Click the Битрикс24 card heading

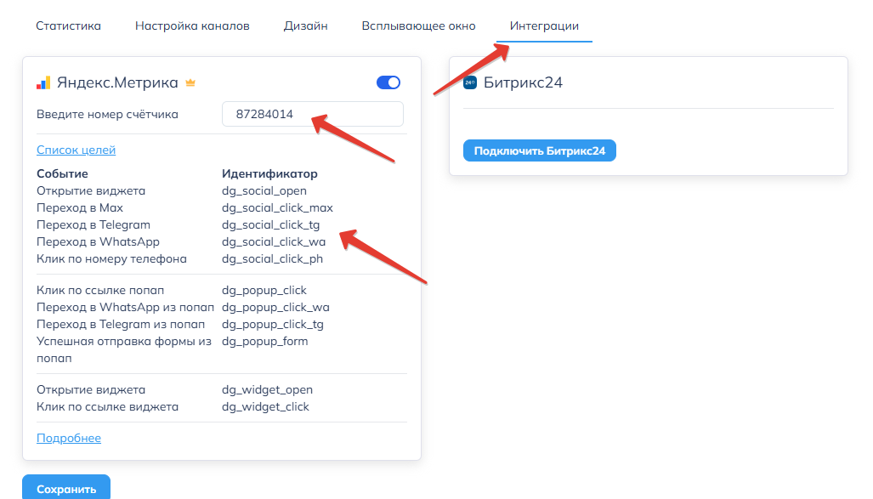pyautogui.click(x=523, y=83)
